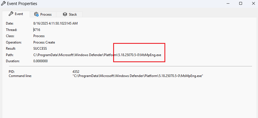Click the Result value SUCCESS

[x=40, y=49]
